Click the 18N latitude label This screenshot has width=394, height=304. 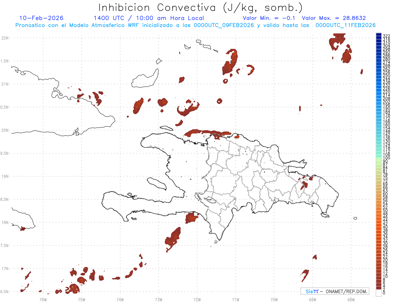5,222
